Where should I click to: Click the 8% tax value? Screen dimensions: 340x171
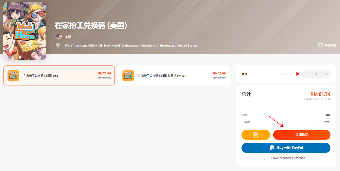pyautogui.click(x=328, y=115)
